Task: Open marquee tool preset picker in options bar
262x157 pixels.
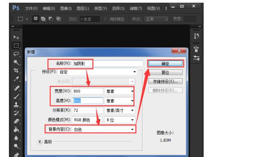Action: [x=27, y=19]
